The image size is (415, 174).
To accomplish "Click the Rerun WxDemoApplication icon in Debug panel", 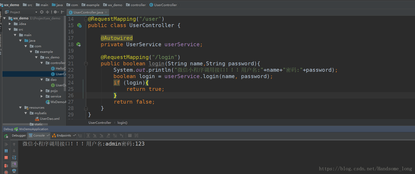I will tap(6, 136).
